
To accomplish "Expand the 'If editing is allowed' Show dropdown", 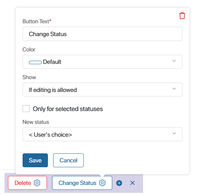I will (102, 90).
